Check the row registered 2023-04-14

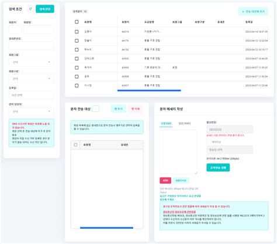(77, 32)
